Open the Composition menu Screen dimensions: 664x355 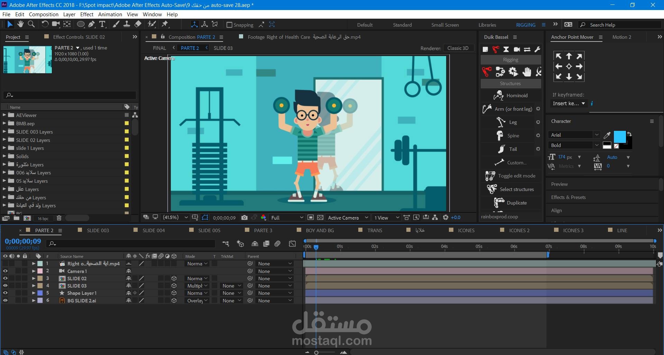tap(44, 14)
